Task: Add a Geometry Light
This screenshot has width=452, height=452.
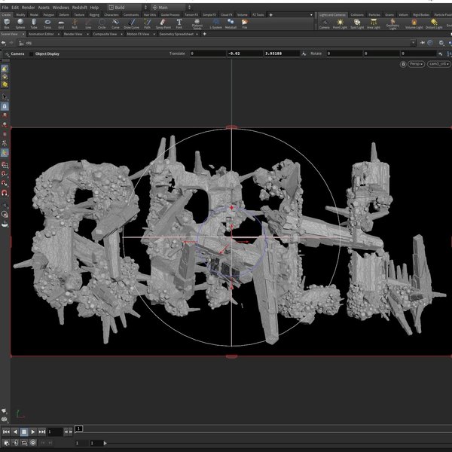Action: pyautogui.click(x=392, y=24)
